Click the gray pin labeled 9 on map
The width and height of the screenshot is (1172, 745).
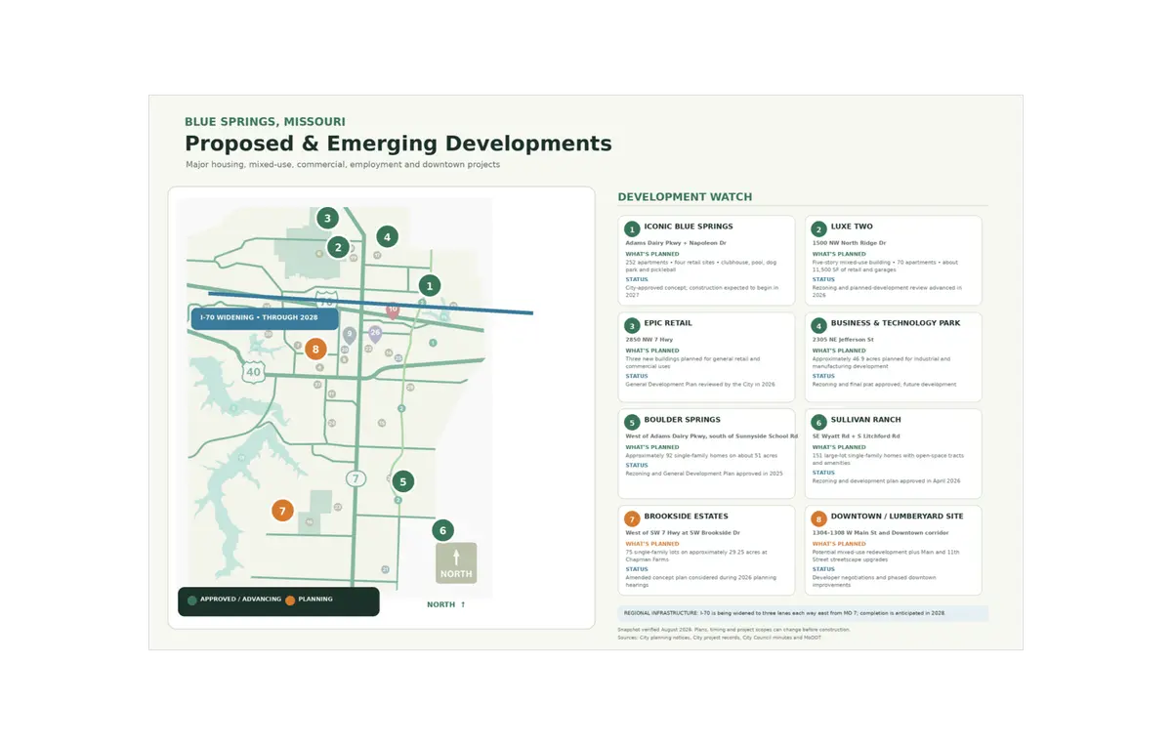349,335
